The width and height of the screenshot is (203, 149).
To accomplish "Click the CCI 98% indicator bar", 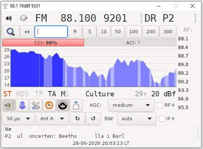I will [x=46, y=43].
